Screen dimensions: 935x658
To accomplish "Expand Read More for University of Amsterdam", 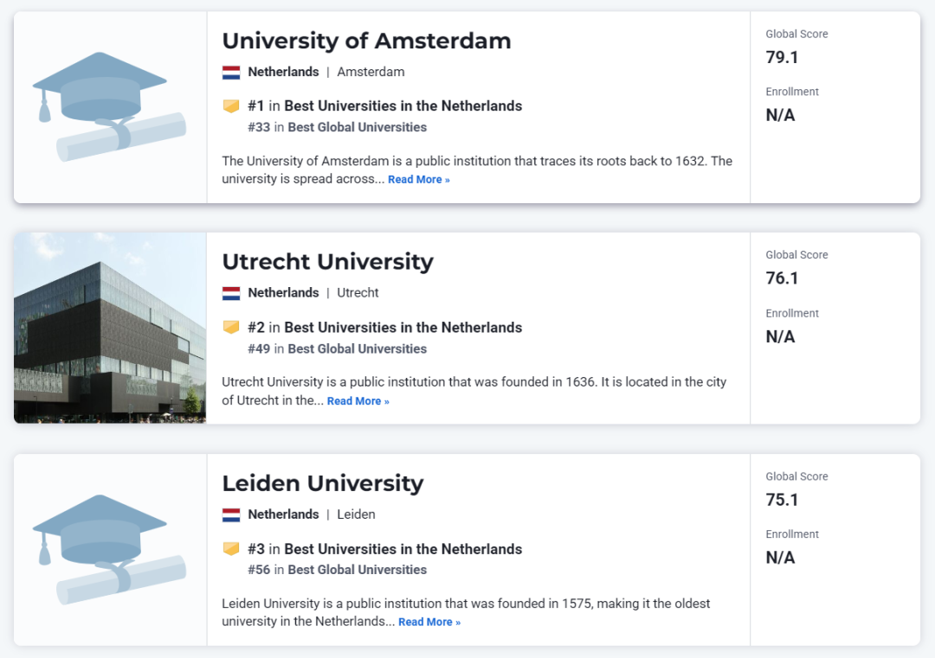I will [x=419, y=180].
